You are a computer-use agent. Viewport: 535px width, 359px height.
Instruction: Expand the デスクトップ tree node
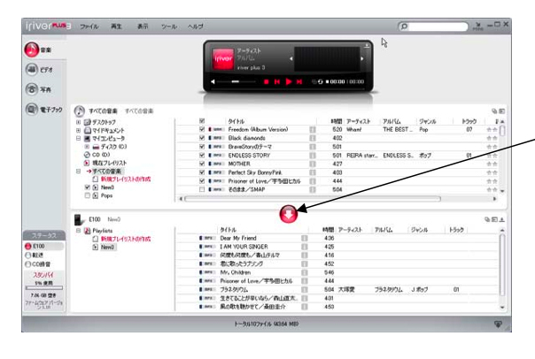[x=78, y=121]
